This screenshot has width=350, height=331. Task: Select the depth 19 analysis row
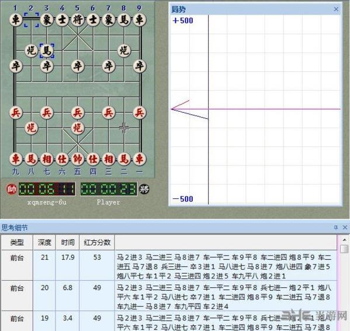(x=169, y=321)
